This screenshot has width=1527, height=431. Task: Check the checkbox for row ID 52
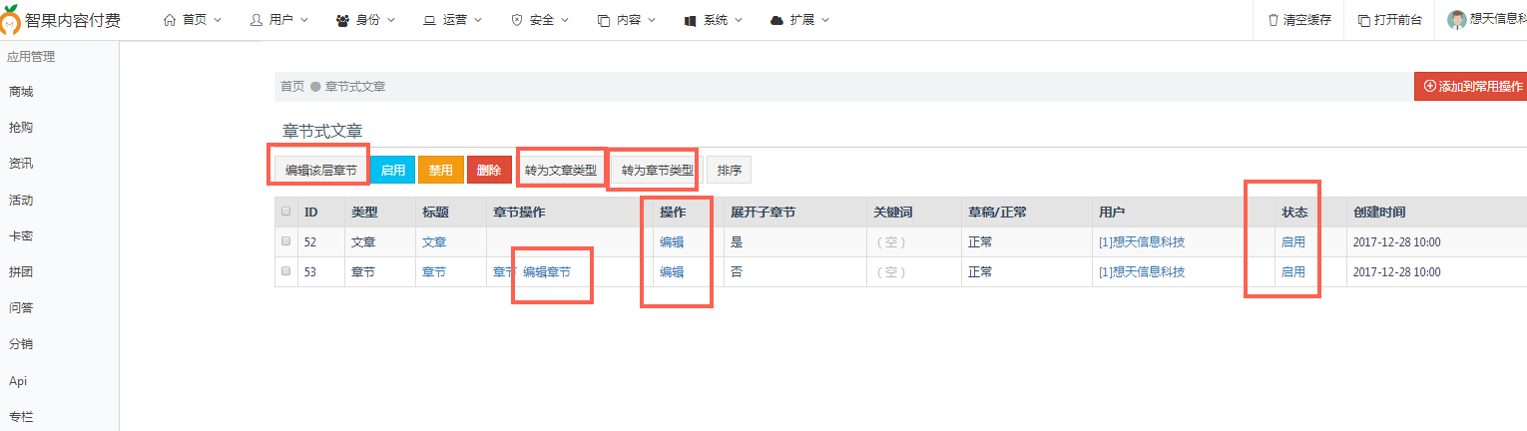[x=286, y=241]
